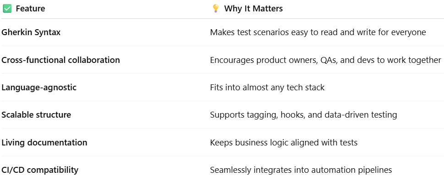Select the Why It Matters header text
The image size is (444, 181).
253,9
